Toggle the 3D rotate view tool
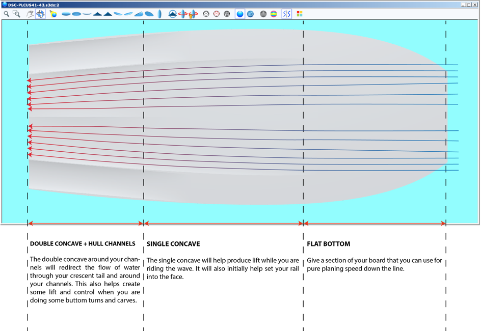This screenshot has height=331, width=481. tap(40, 14)
